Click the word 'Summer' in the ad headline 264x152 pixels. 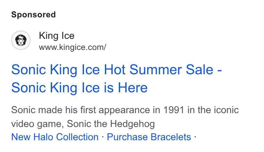[x=156, y=70]
